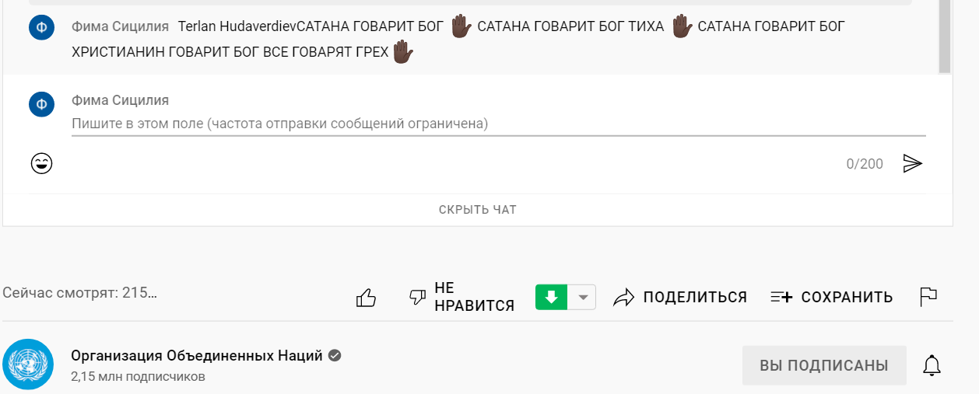Click into the chat message input field
This screenshot has width=979, height=394.
pyautogui.click(x=498, y=124)
